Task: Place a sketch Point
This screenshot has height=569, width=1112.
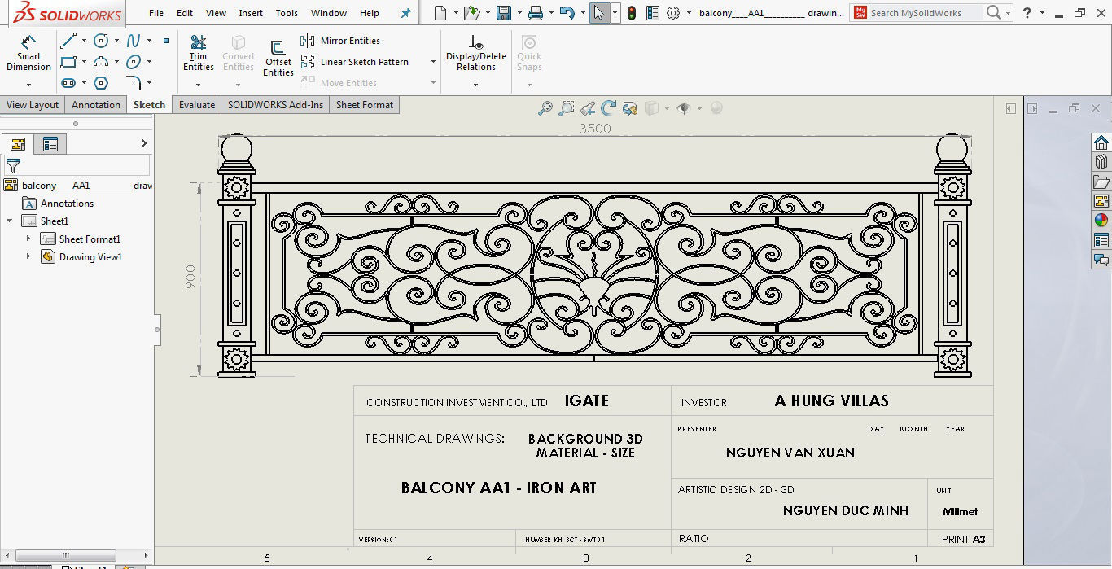Action: [x=166, y=40]
